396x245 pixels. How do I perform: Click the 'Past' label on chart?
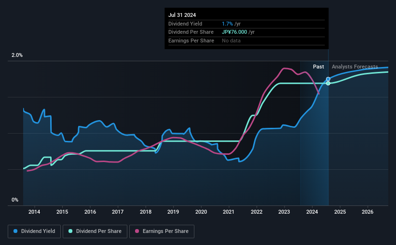[318, 67]
